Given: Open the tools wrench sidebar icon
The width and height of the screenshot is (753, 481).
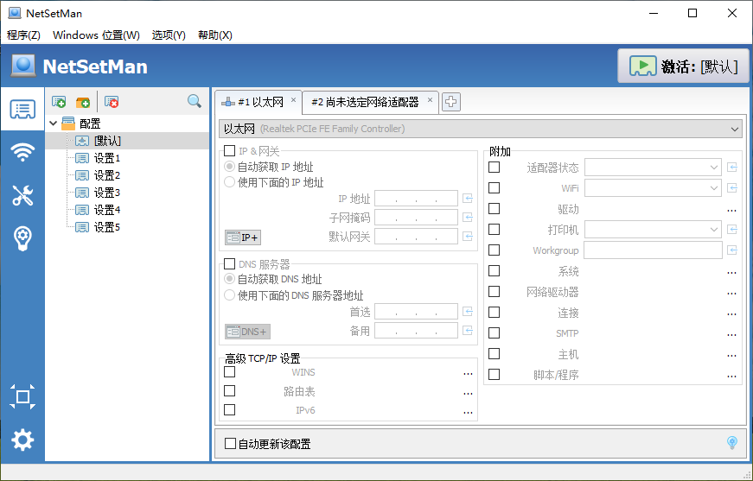Looking at the screenshot, I should coord(22,195).
